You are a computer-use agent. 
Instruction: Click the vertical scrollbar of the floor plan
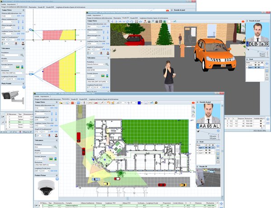(x=222, y=151)
